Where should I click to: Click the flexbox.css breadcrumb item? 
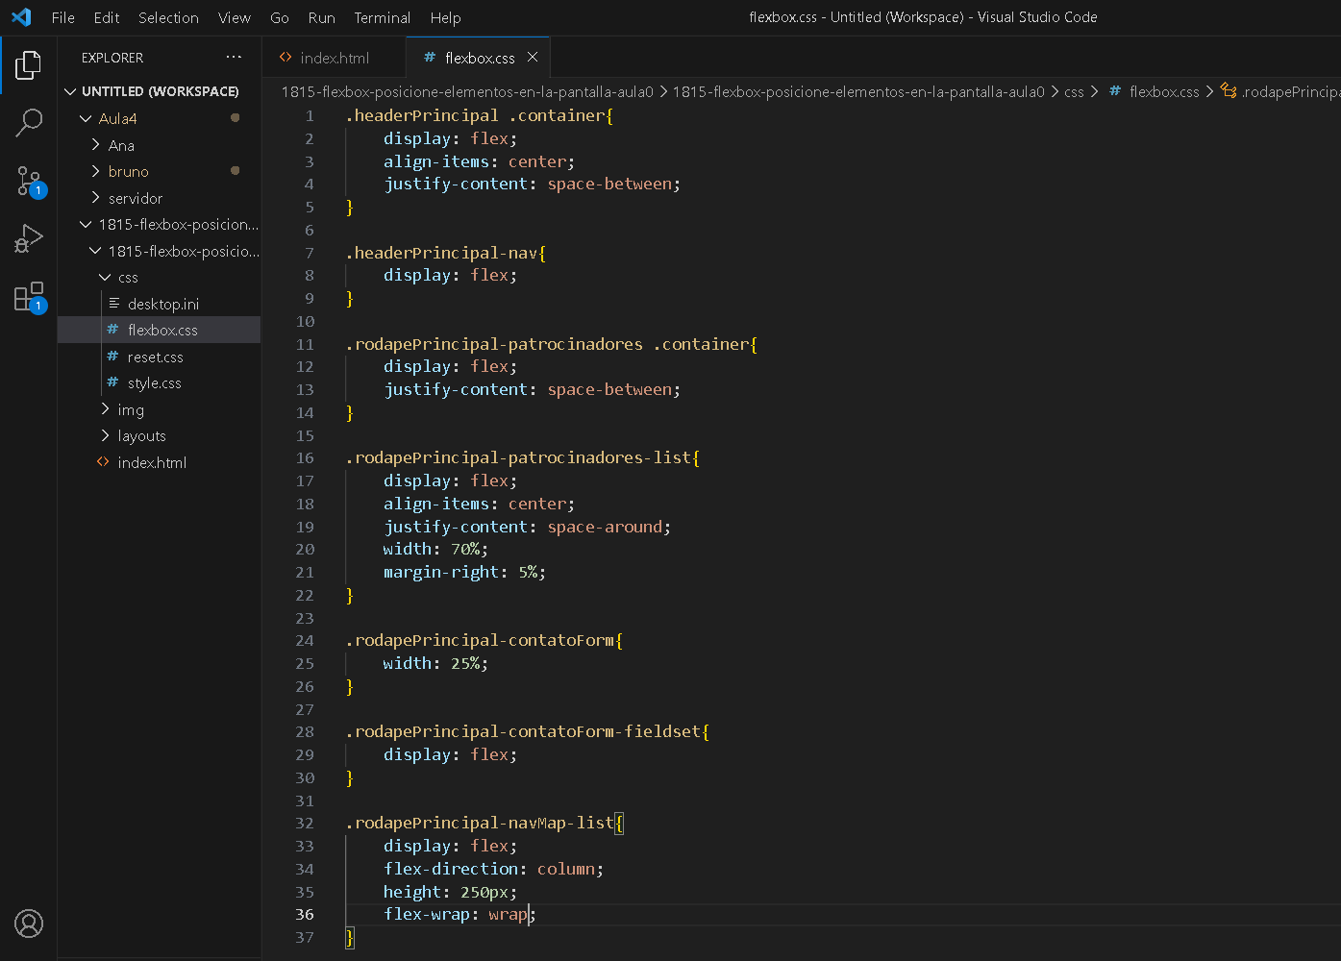click(1164, 91)
